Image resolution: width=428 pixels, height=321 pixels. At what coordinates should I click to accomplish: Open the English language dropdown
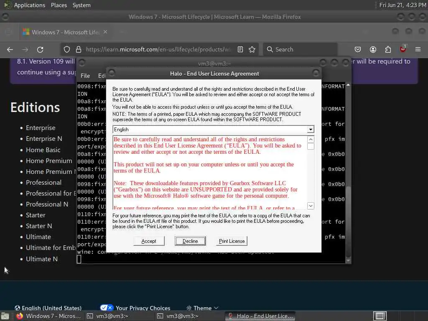click(x=311, y=130)
